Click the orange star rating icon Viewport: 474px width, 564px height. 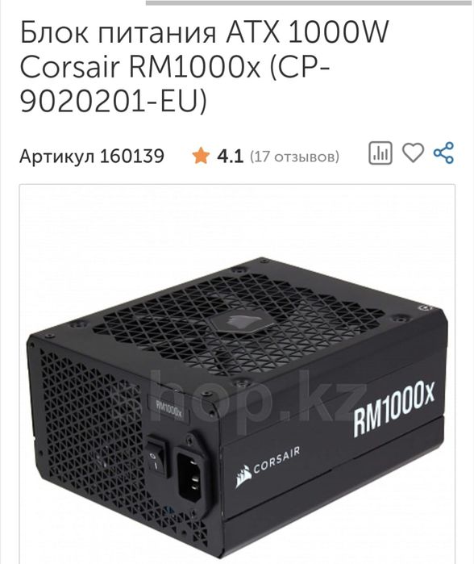201,156
